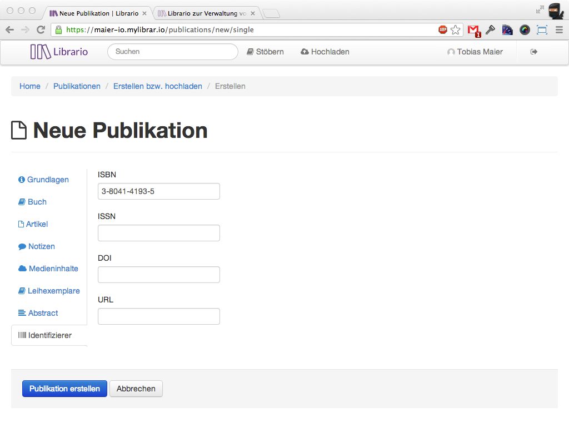The image size is (569, 427).
Task: Select the Buch sidebar tab
Action: click(33, 202)
